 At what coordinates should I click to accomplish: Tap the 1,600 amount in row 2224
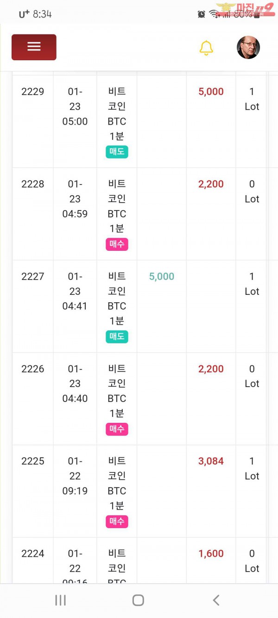[x=211, y=554]
